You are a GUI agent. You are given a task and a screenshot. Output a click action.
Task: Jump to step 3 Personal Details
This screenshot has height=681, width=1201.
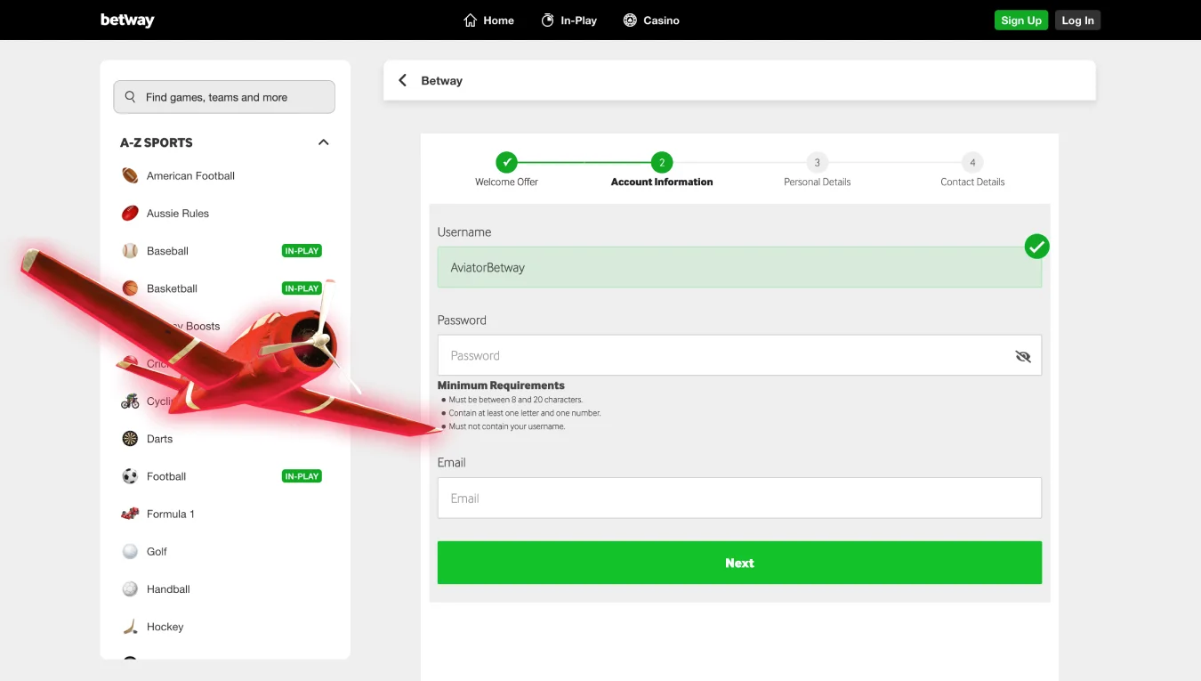tap(817, 163)
